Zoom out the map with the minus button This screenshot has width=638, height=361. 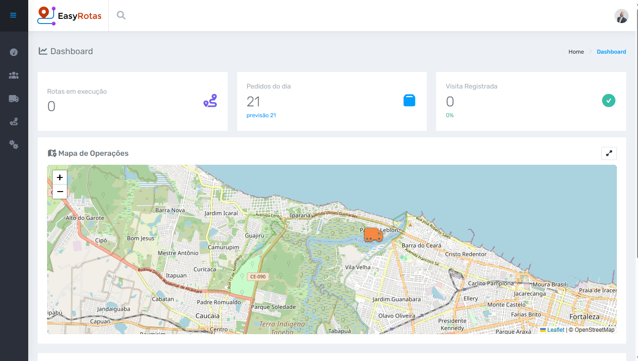tap(60, 192)
